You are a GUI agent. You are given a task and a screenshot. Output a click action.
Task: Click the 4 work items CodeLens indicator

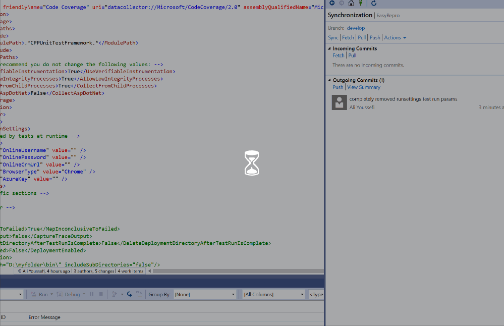click(x=131, y=271)
